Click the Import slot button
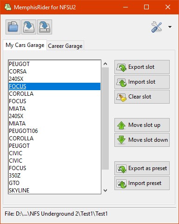 [x=142, y=82]
